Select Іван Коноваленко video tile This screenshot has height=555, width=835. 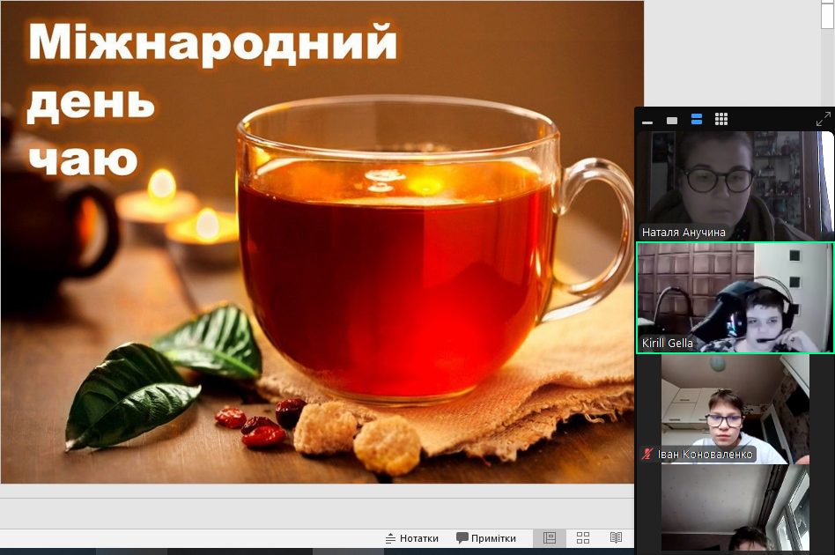[735, 410]
